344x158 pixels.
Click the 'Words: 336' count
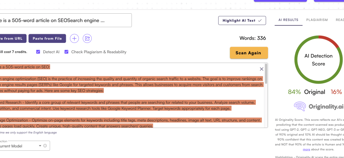[x=252, y=38]
